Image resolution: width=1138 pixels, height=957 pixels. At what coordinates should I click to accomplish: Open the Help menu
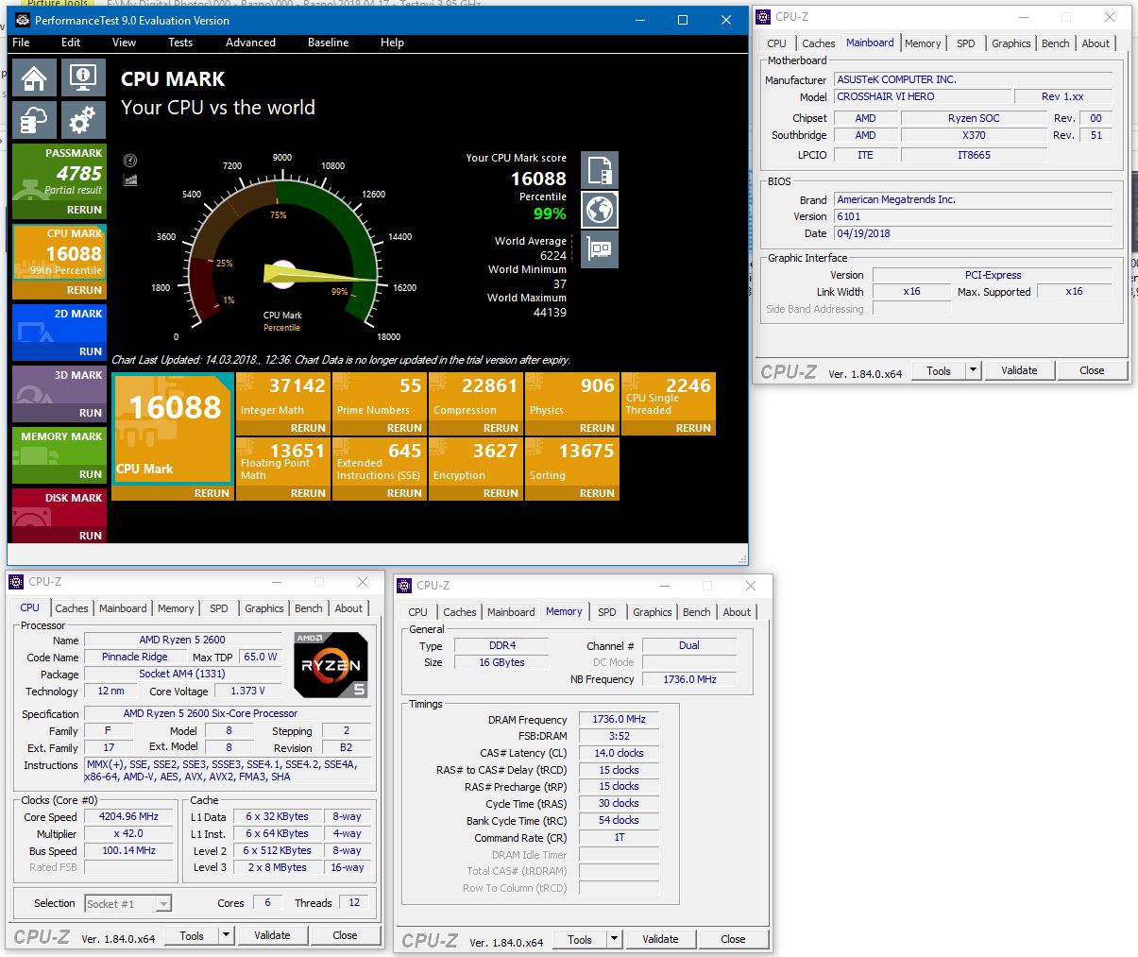pos(392,43)
